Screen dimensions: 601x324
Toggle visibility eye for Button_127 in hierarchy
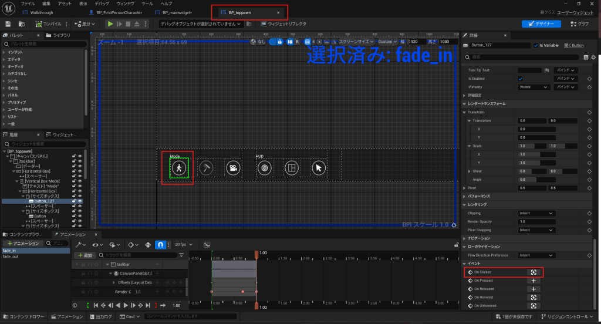coord(80,201)
